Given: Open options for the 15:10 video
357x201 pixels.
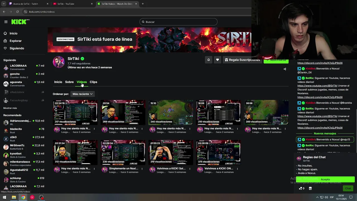Looking at the screenshot, I should point(190,129).
